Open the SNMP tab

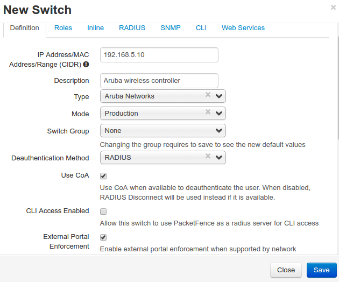click(x=171, y=28)
